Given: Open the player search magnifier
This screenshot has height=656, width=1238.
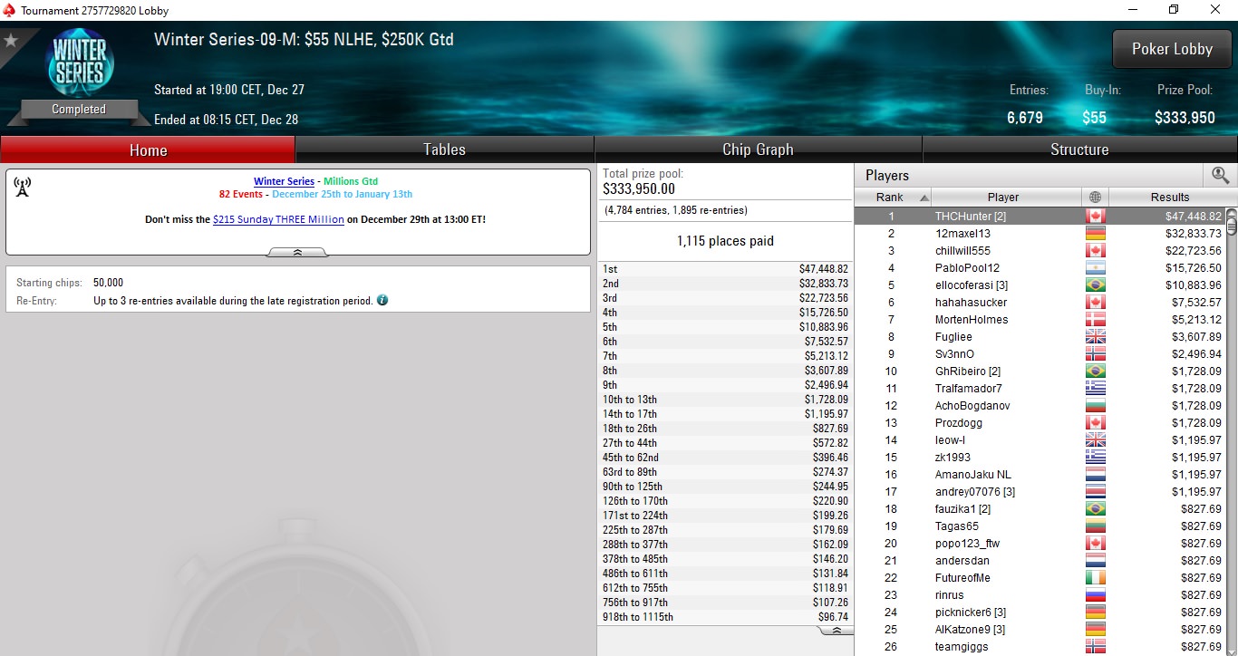Looking at the screenshot, I should (x=1220, y=176).
